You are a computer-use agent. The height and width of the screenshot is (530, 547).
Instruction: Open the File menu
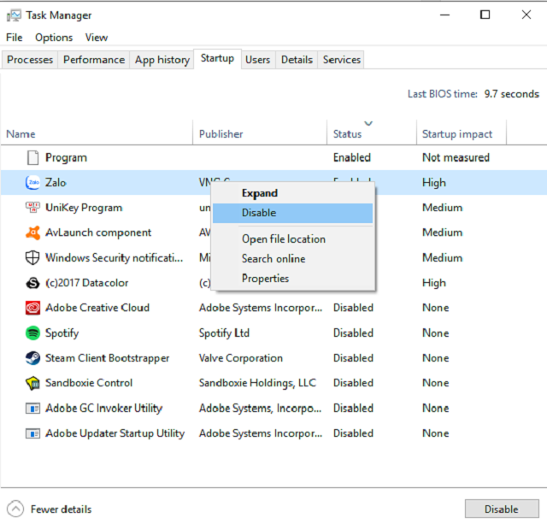point(15,38)
